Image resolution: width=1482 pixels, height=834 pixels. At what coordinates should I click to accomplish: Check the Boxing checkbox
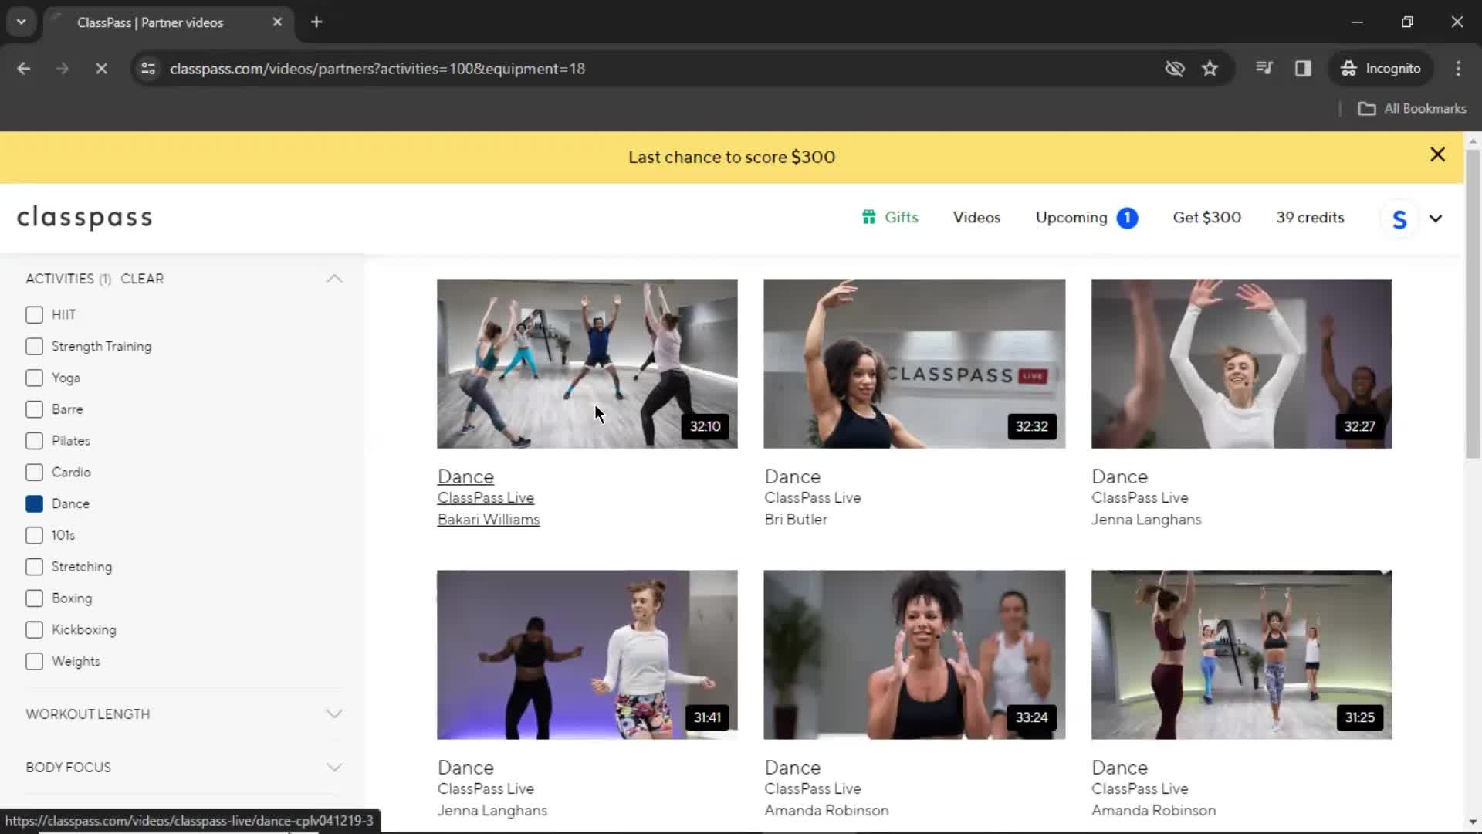click(34, 598)
